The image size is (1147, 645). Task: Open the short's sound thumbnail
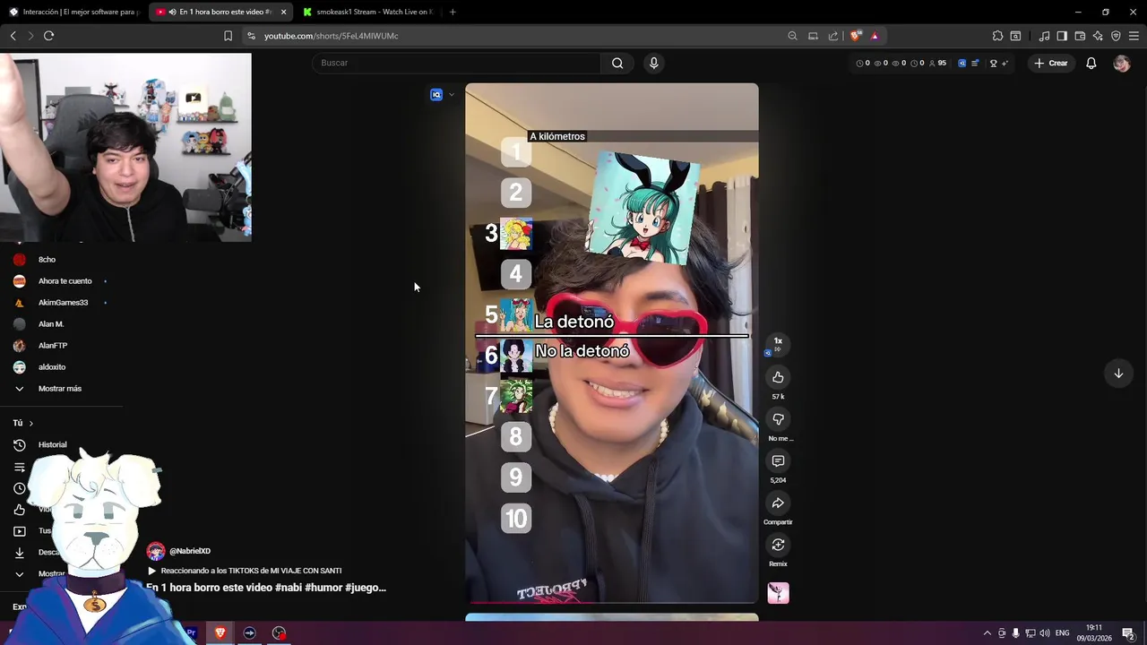778,593
